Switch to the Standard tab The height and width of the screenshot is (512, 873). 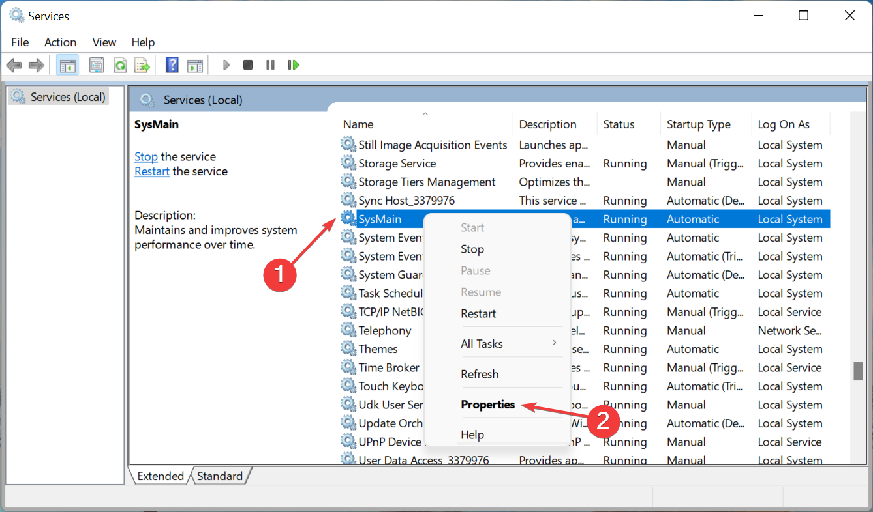[220, 476]
